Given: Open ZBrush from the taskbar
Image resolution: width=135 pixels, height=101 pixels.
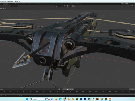Looking at the screenshot, I should (x=93, y=99).
